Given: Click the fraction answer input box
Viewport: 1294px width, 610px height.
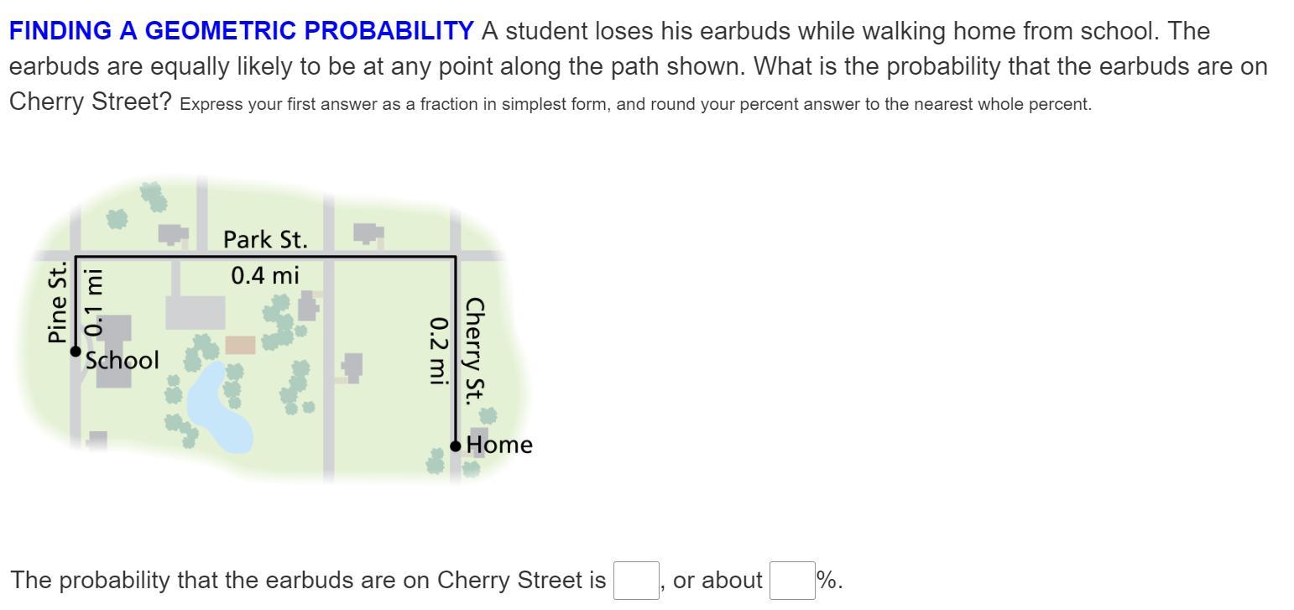Looking at the screenshot, I should (x=635, y=581).
